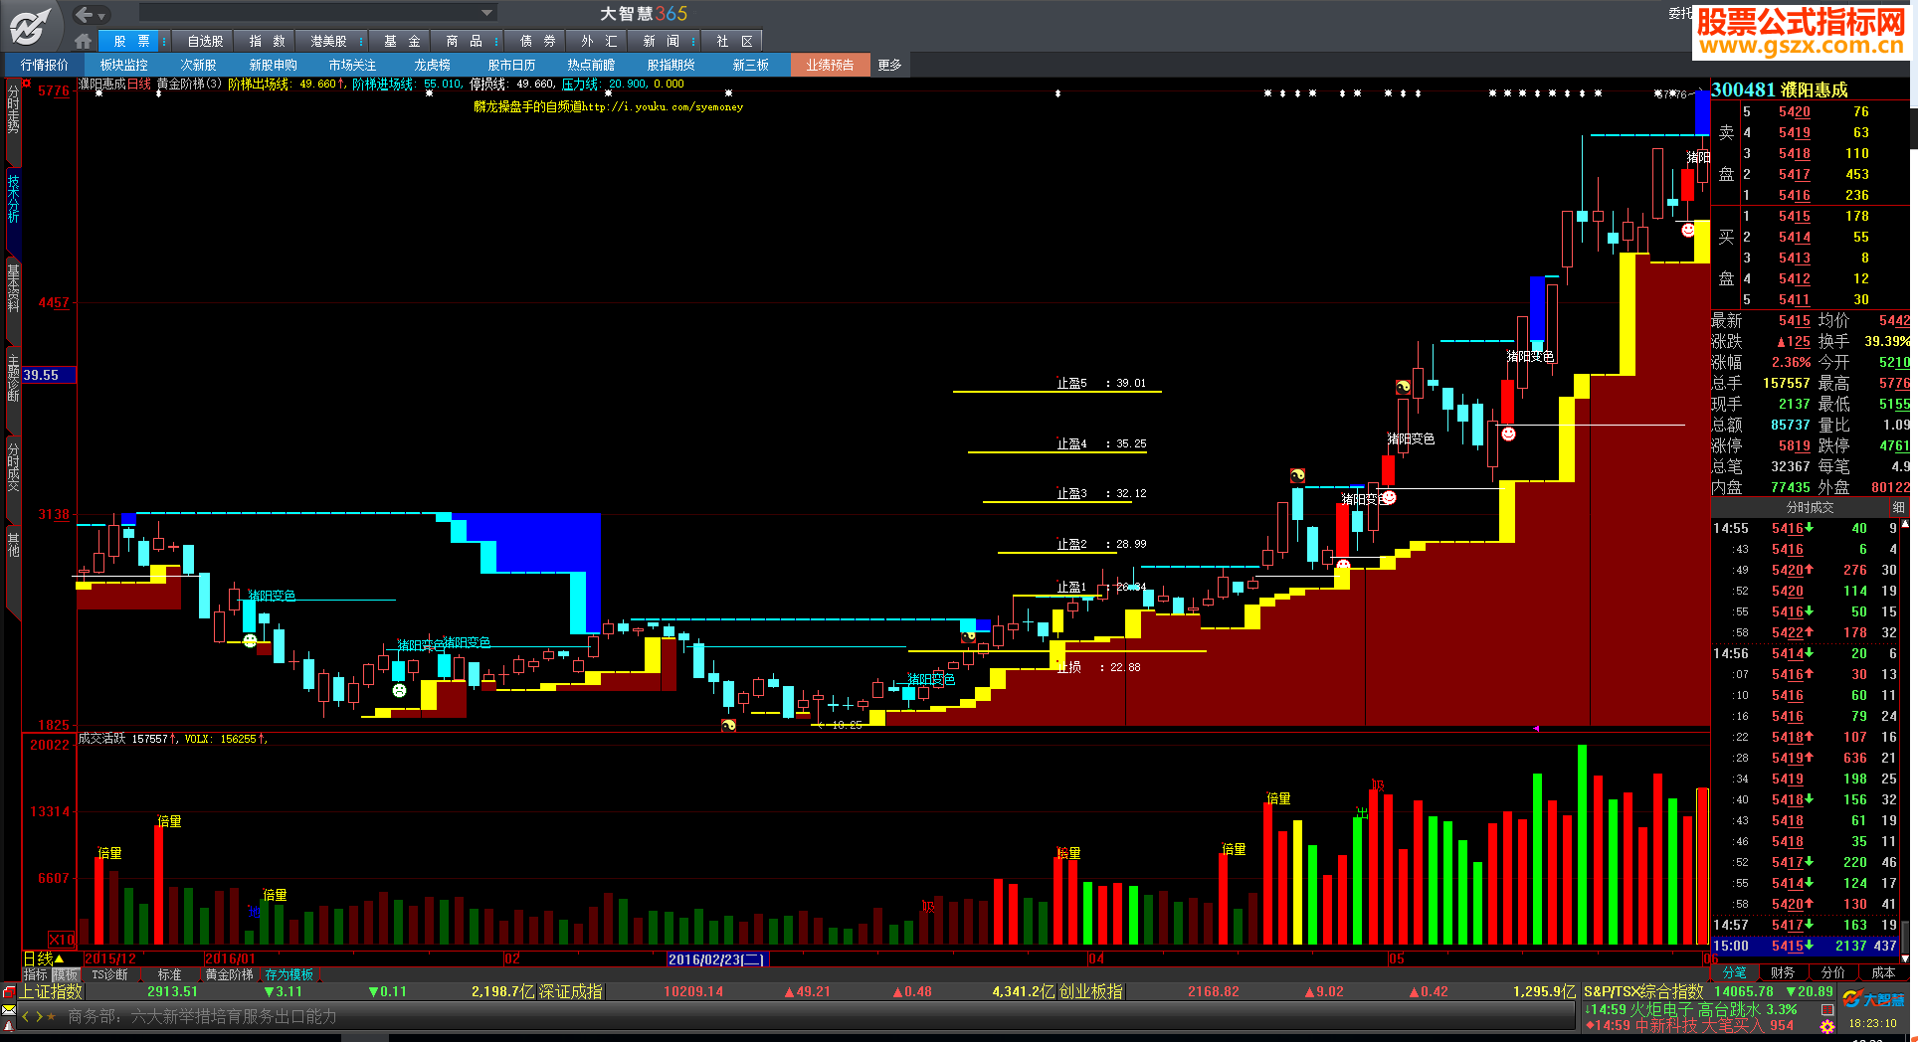Image resolution: width=1918 pixels, height=1042 pixels.
Task: Show previous news with left chevron
Action: 26,1016
